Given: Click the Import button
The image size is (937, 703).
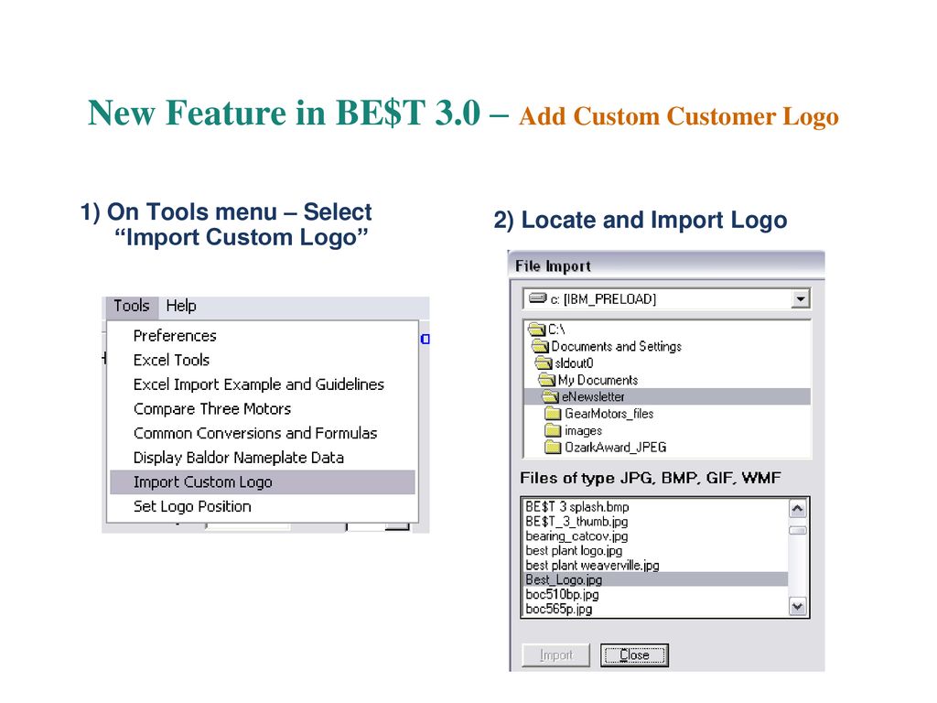Looking at the screenshot, I should pos(555,655).
